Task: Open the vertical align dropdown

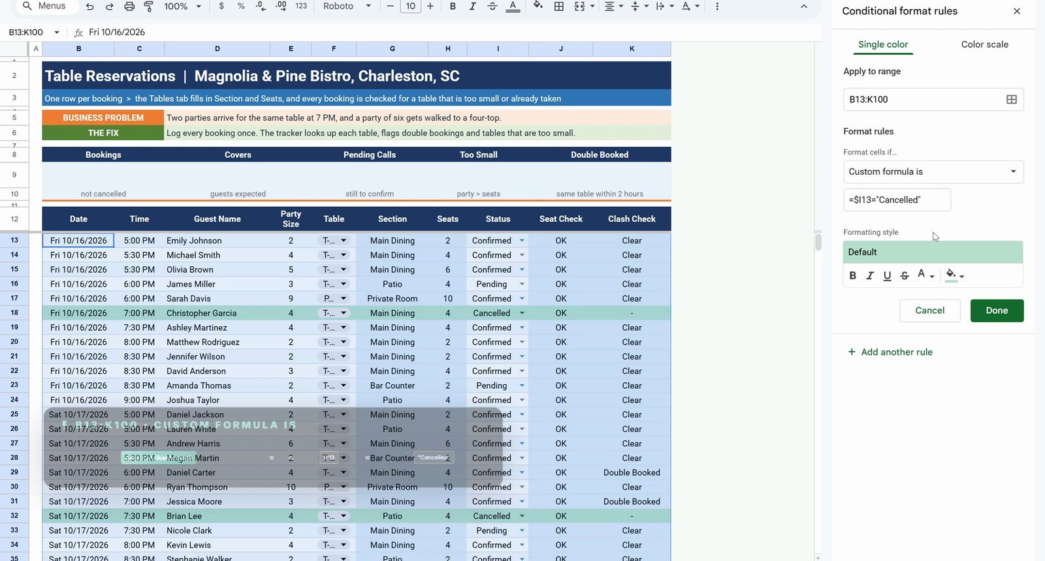Action: (x=639, y=6)
